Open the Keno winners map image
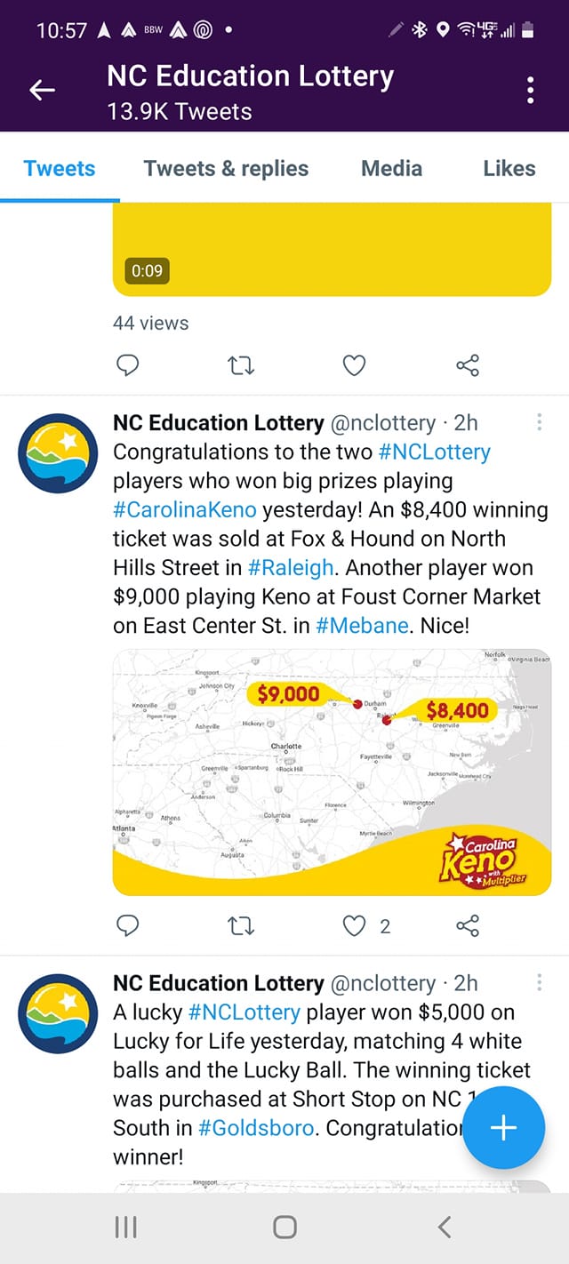The width and height of the screenshot is (569, 1264). [332, 772]
